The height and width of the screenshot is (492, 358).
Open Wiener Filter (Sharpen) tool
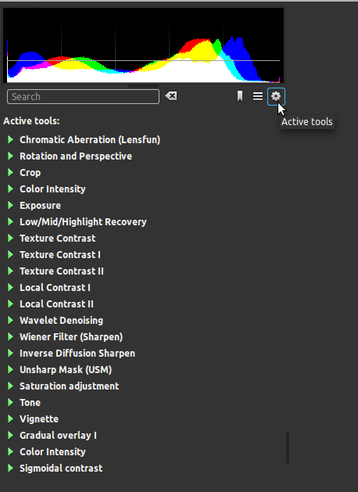[71, 336]
